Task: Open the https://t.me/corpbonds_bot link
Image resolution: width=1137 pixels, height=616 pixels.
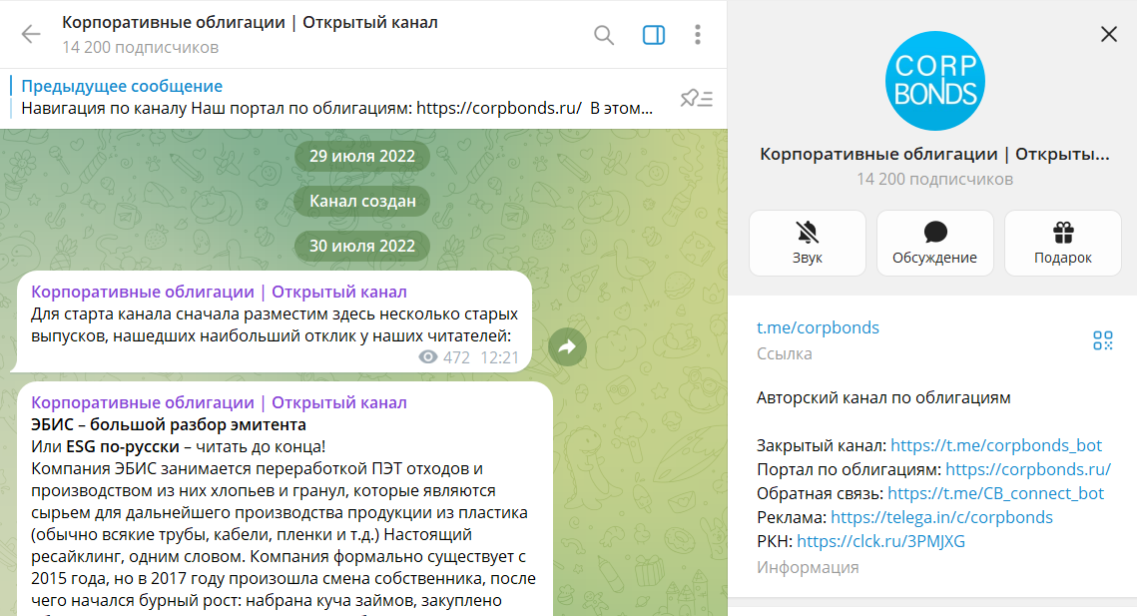Action: [995, 444]
